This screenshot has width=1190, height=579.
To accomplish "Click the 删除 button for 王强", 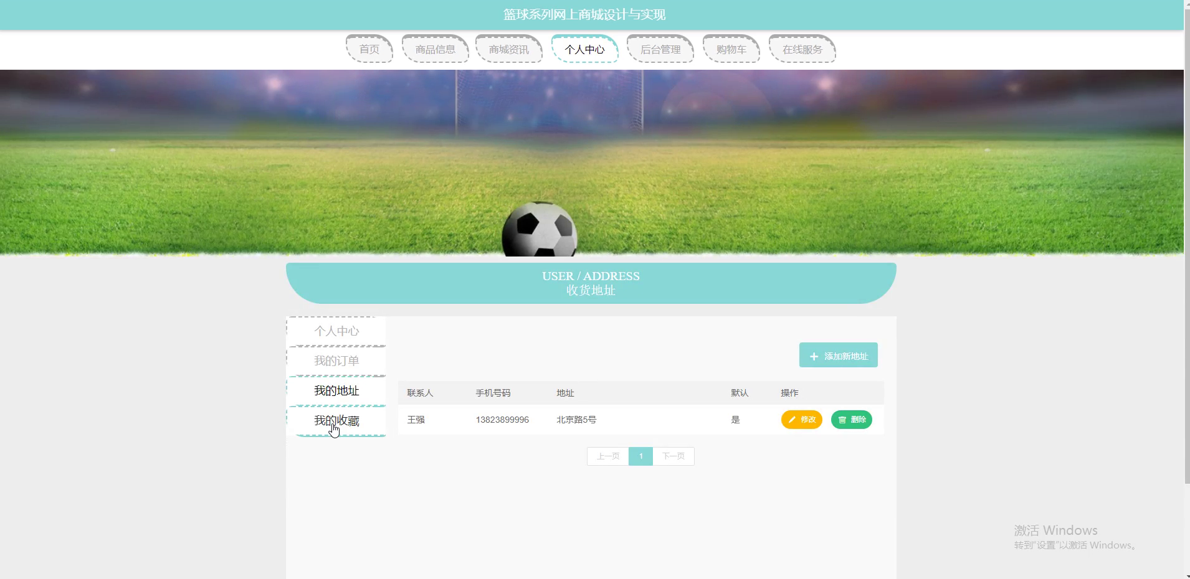I will 852,420.
